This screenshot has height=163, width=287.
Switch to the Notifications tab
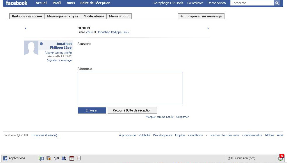94,17
